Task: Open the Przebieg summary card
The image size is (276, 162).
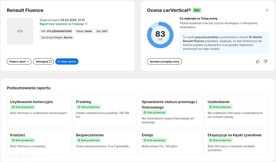Action: click(x=105, y=111)
